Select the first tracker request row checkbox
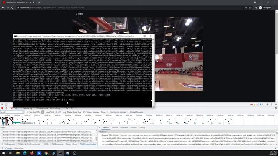 pyautogui.click(x=2, y=132)
